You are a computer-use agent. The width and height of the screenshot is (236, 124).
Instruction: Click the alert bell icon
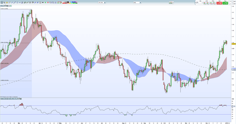7,2
